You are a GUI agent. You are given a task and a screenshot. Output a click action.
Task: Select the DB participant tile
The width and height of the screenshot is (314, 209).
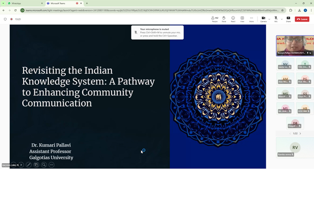tap(295, 123)
